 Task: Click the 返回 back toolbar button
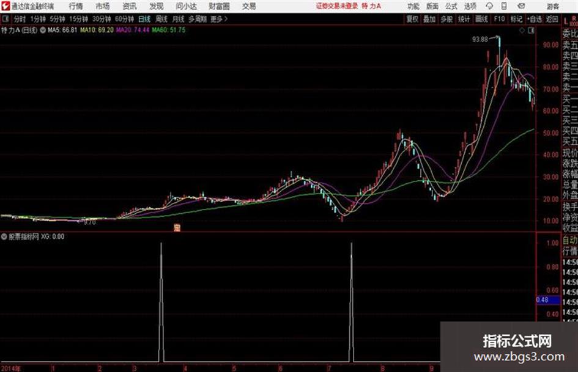click(x=552, y=19)
